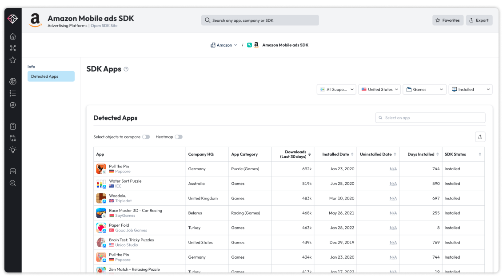Click the SDK Apps help question icon
Screen dimensions: 503x280
coord(126,69)
